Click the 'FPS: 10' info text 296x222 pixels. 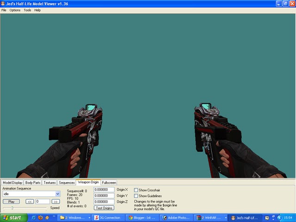pyautogui.click(x=73, y=198)
